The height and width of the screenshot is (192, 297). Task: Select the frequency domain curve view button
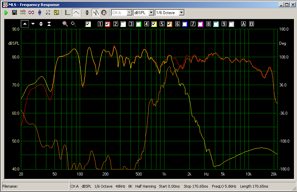(76, 13)
